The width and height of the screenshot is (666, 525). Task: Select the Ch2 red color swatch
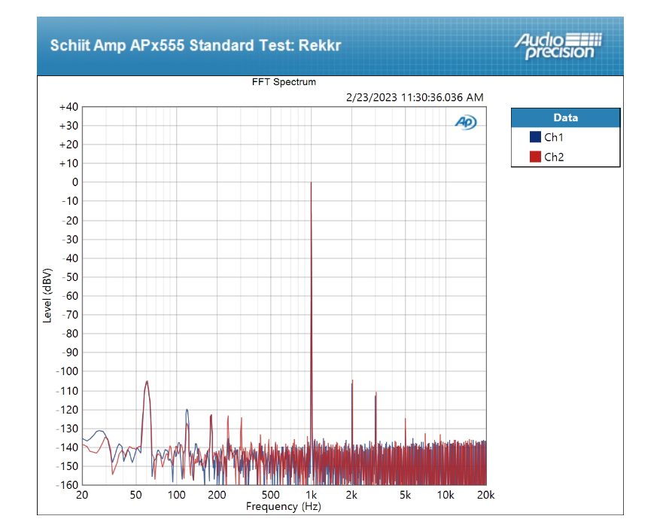535,157
